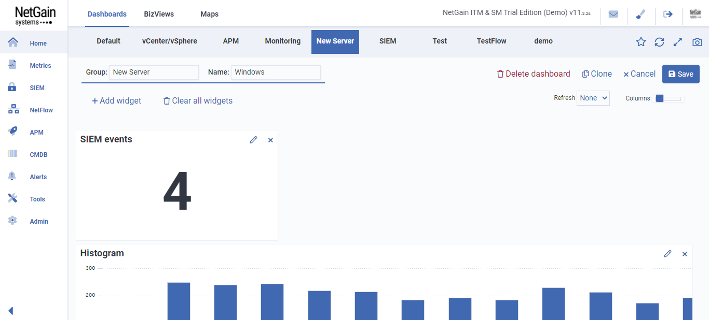Switch to the Maps top tab
The width and height of the screenshot is (709, 320).
click(x=209, y=14)
